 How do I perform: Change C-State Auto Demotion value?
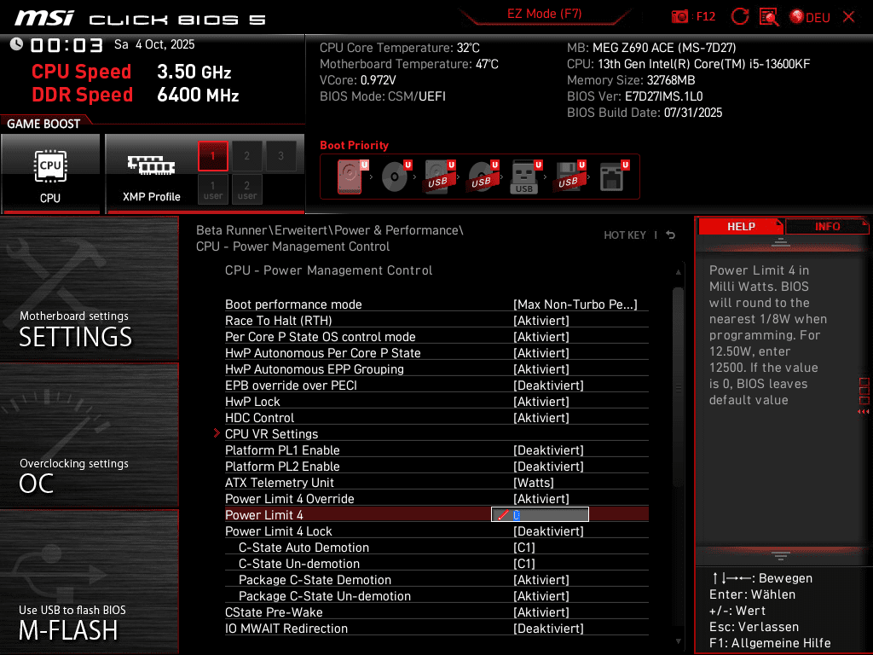[x=524, y=548]
